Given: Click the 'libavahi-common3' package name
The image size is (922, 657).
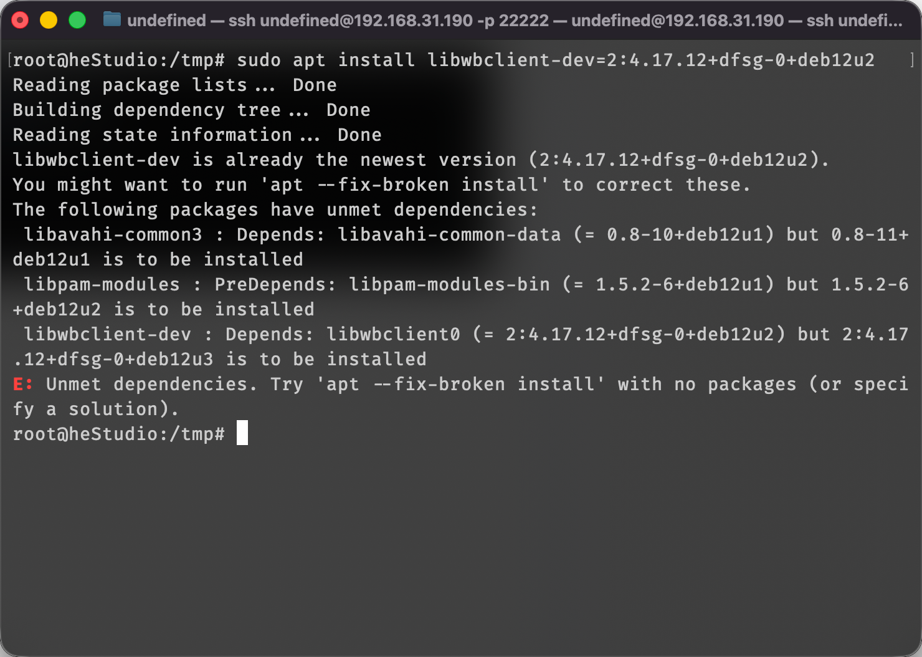Looking at the screenshot, I should (x=113, y=234).
